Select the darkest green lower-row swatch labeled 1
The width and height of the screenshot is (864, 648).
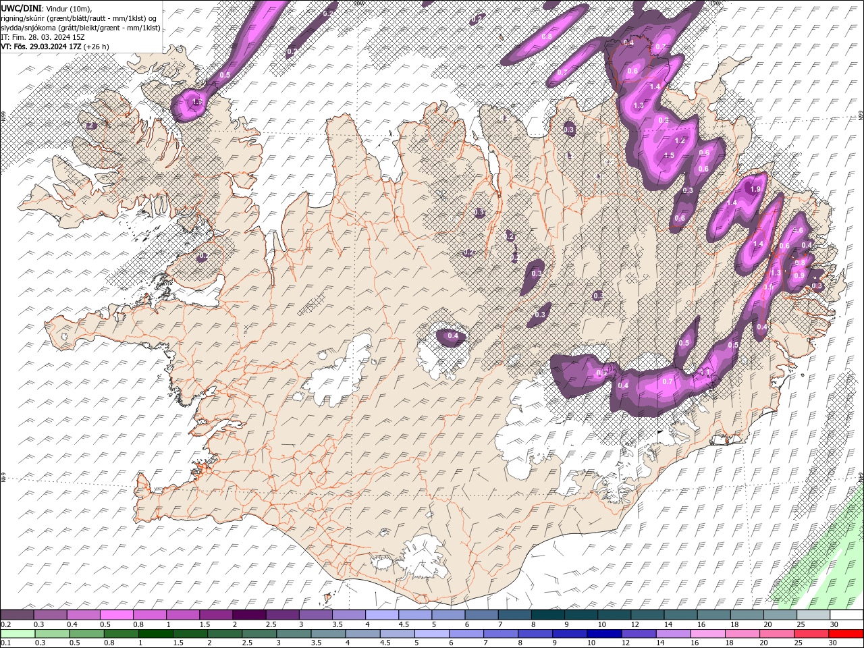click(x=155, y=634)
